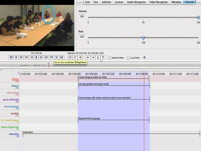Jump to the beginning of the media
The height and width of the screenshot is (151, 201).
11,57
